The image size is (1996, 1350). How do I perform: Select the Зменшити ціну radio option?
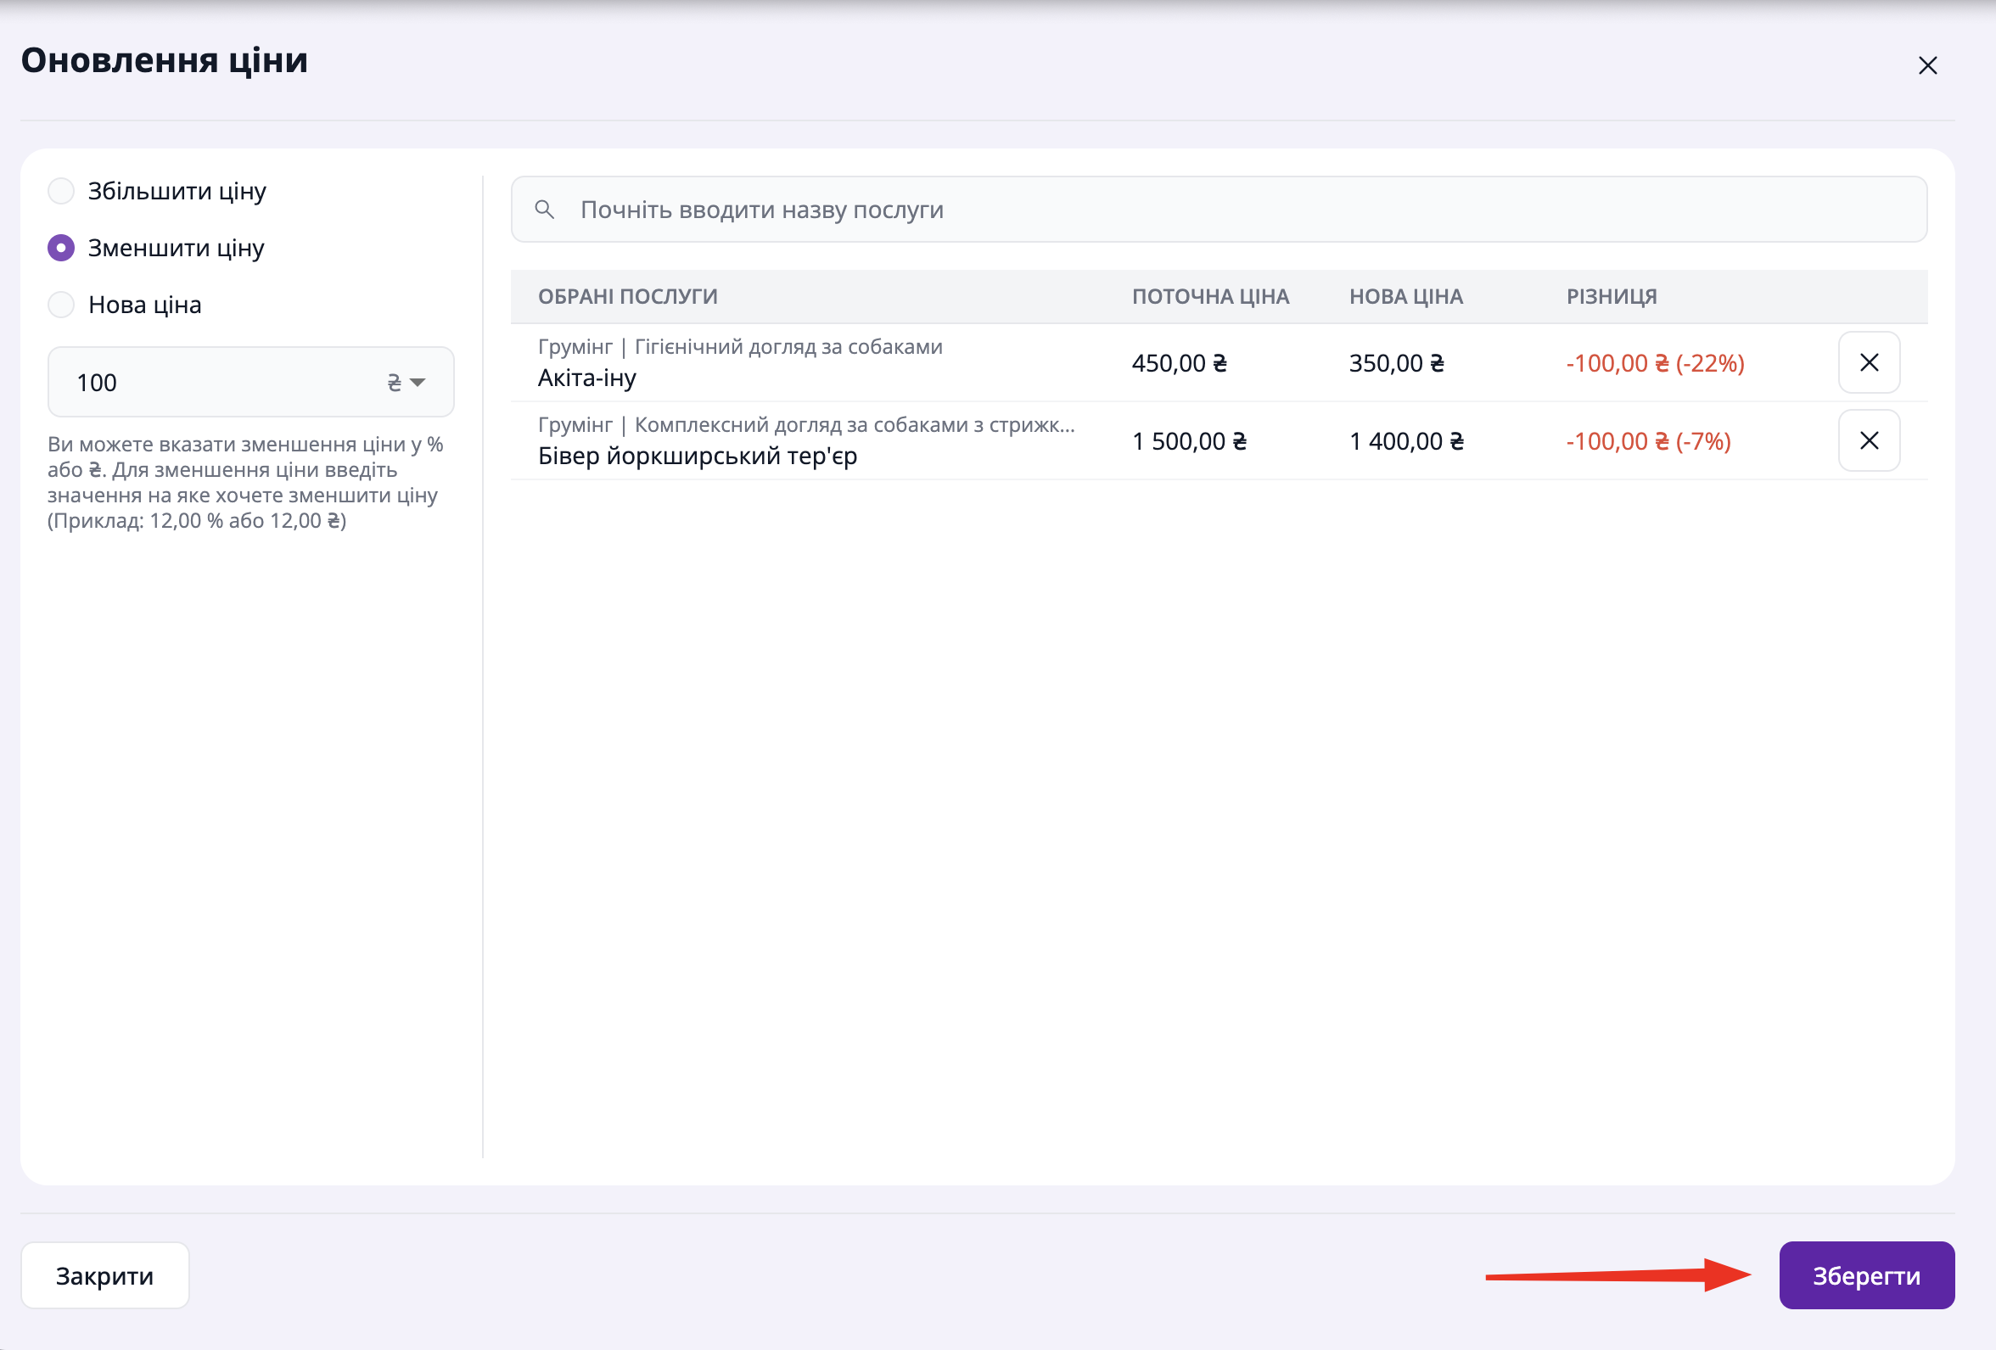pos(61,248)
